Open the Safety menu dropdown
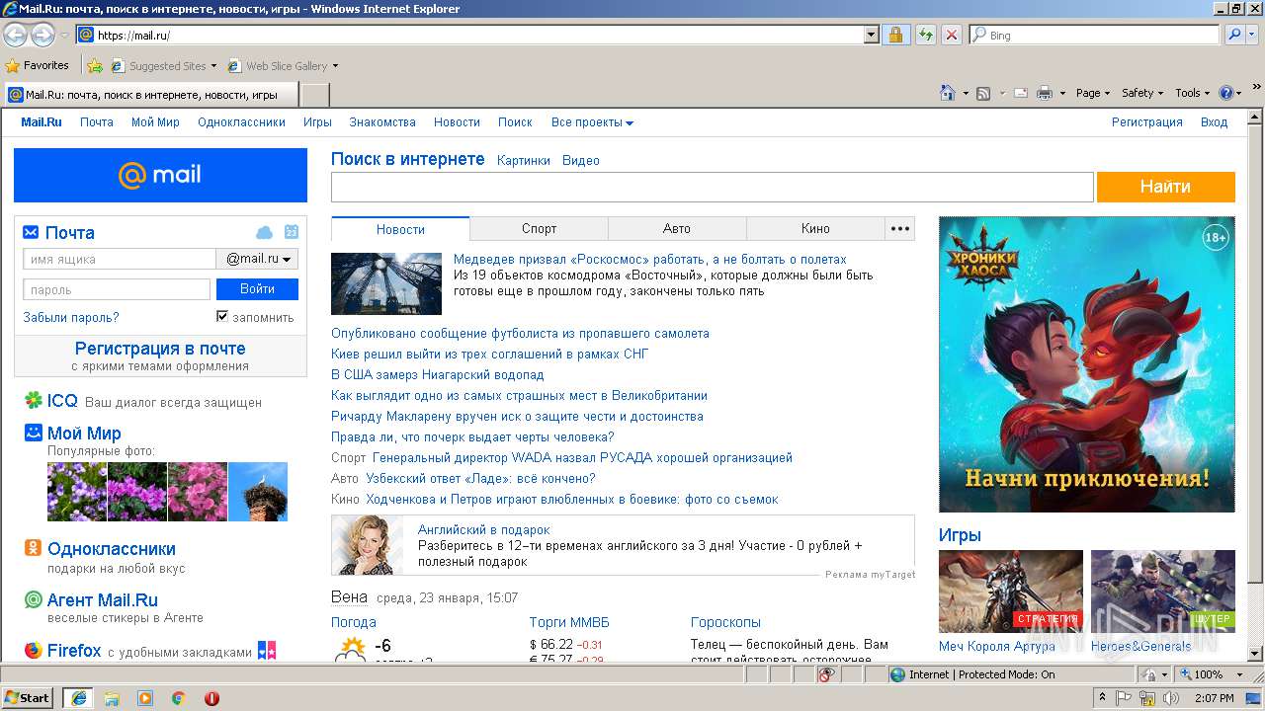Screen dimensions: 1265x711 (x=1142, y=93)
